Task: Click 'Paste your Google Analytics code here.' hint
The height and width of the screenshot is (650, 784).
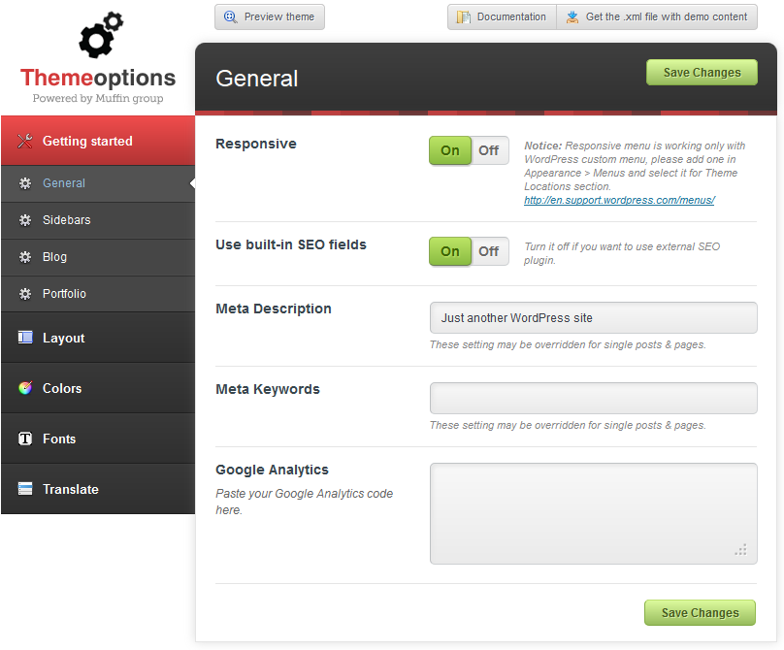Action: click(x=304, y=502)
